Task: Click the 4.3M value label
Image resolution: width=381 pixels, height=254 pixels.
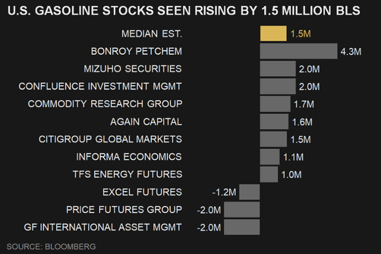Action: pos(351,52)
